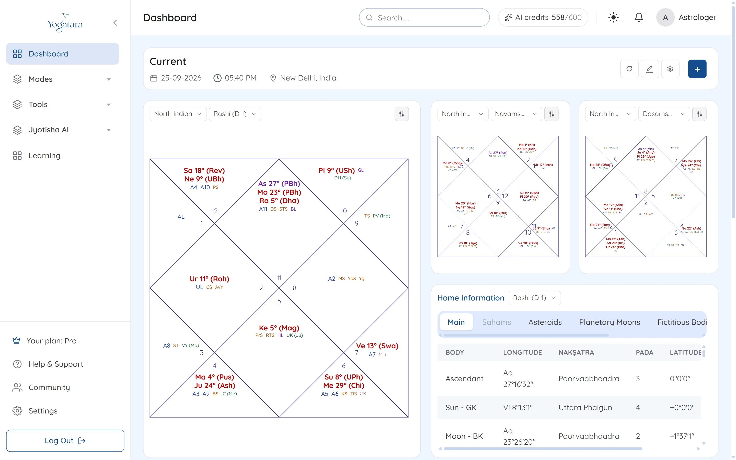
Task: Open Dashboard in the sidebar
Action: (62, 54)
